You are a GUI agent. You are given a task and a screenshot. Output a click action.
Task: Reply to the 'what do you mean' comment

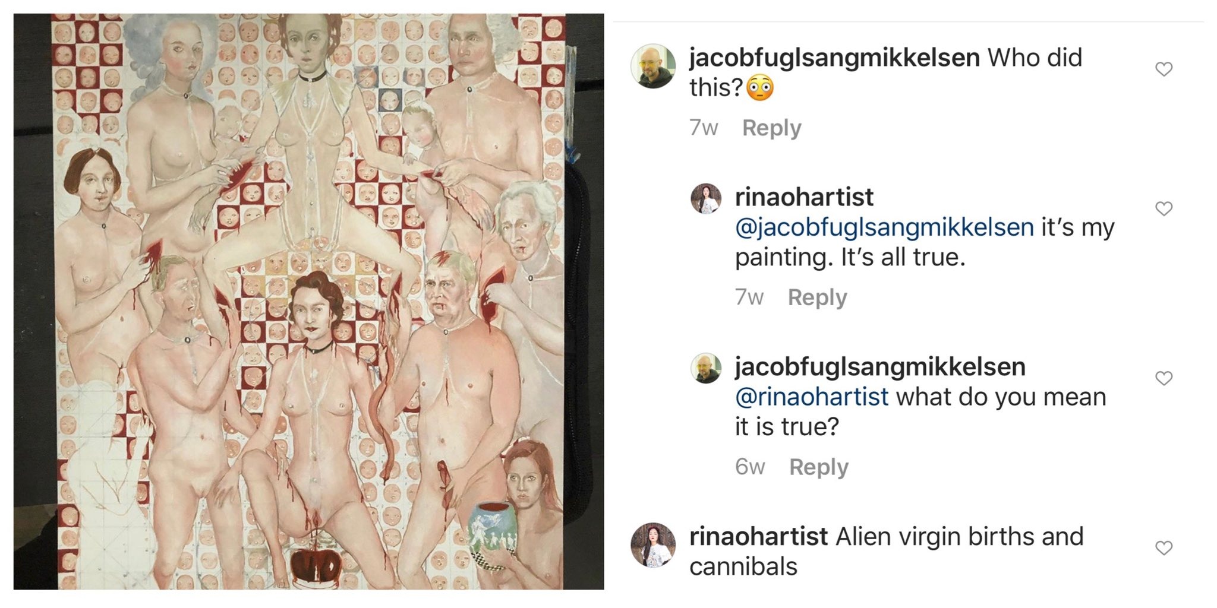tap(818, 467)
